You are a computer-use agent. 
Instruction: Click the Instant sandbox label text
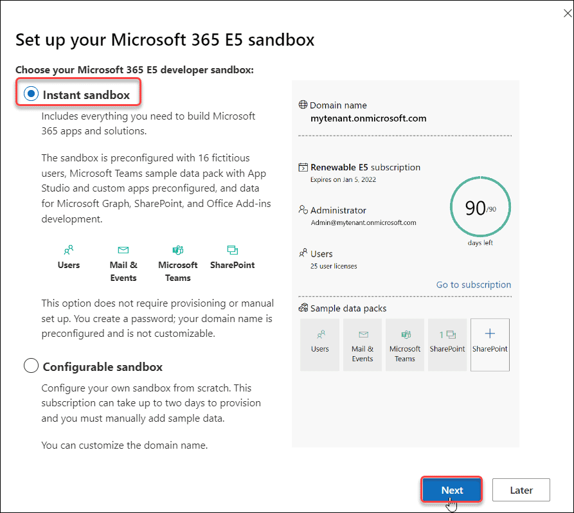(86, 95)
